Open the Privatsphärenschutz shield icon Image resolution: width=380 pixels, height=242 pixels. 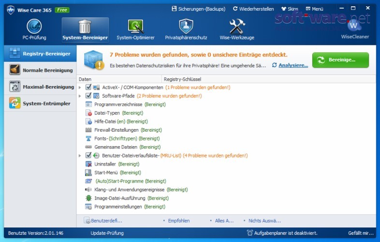click(x=186, y=26)
